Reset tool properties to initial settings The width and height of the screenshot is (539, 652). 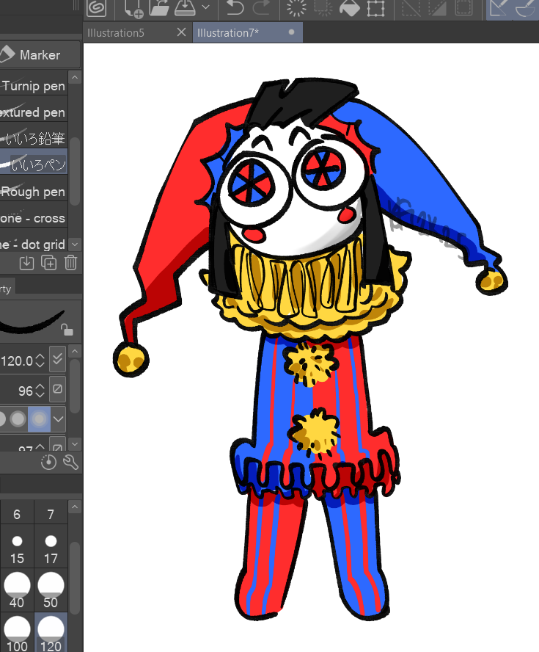point(48,462)
